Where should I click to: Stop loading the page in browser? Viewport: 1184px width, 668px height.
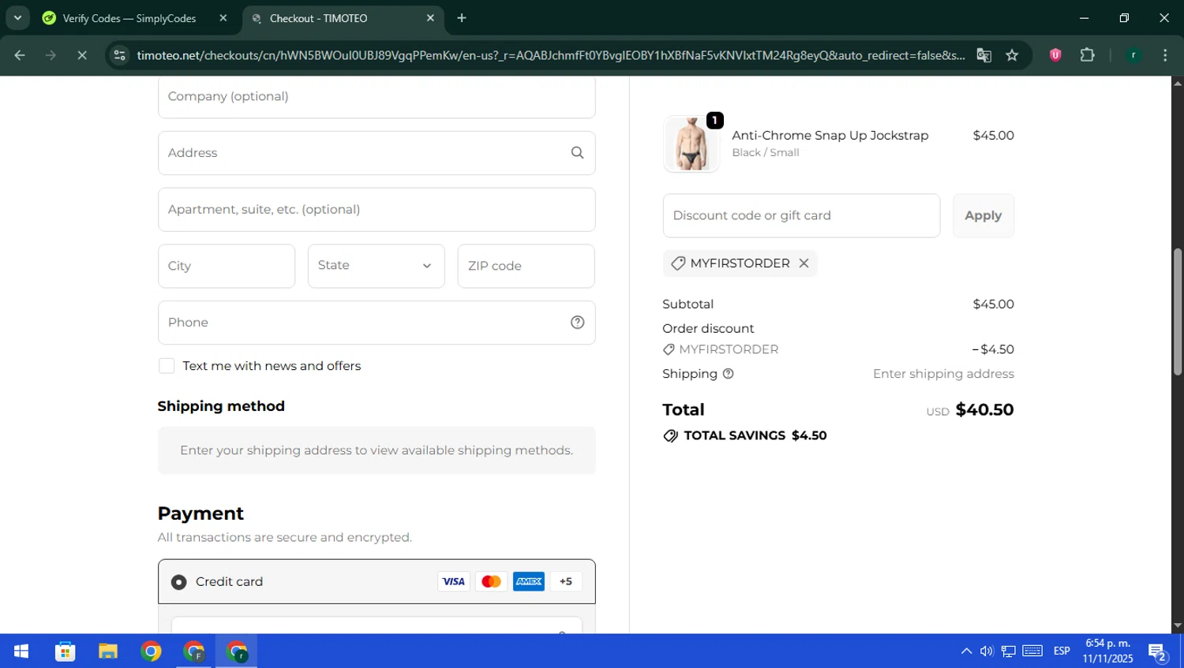coord(82,55)
